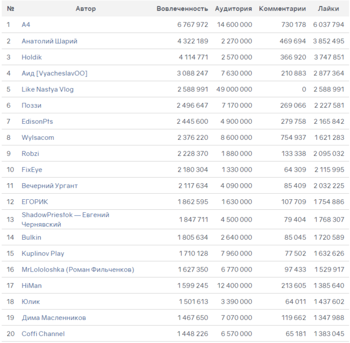Open the Holdik channel link
The image size is (350, 343).
coord(31,57)
